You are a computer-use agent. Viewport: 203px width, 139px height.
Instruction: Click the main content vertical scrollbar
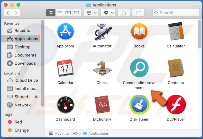(x=199, y=34)
